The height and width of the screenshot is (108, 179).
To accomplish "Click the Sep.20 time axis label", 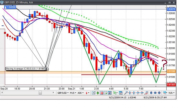I will [4, 89].
